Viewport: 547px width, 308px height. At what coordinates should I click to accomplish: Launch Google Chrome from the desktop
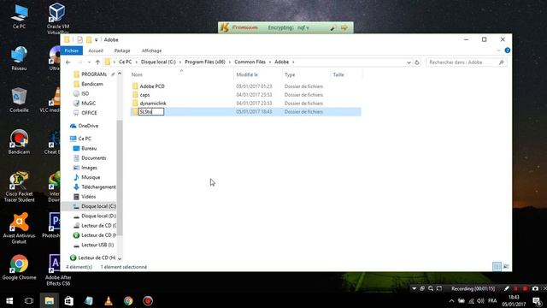click(19, 268)
